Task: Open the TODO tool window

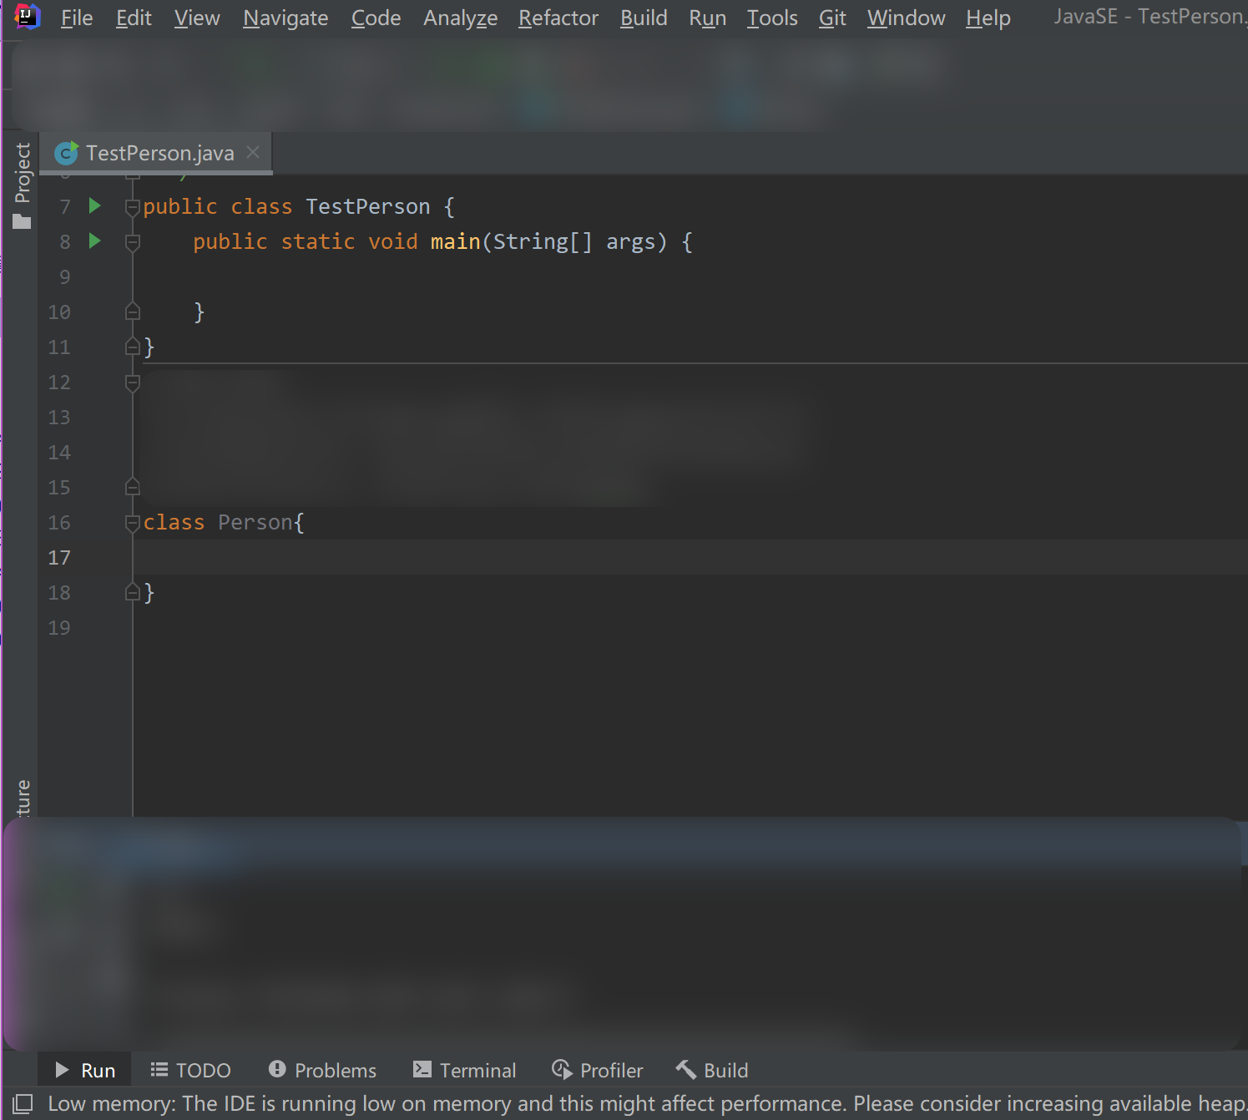Action: 190,1070
